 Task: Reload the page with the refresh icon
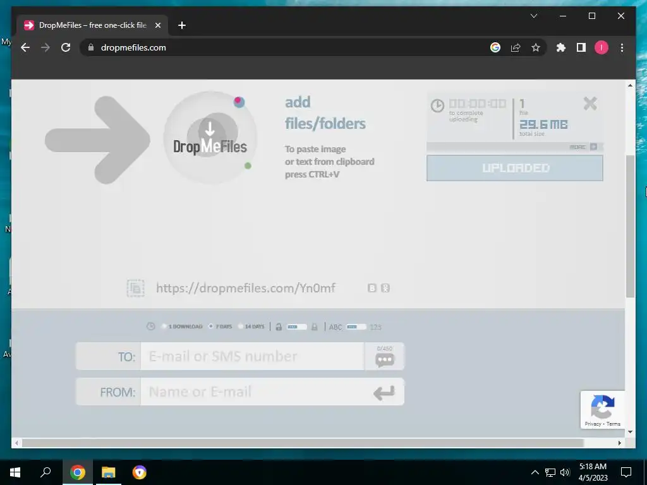(66, 47)
